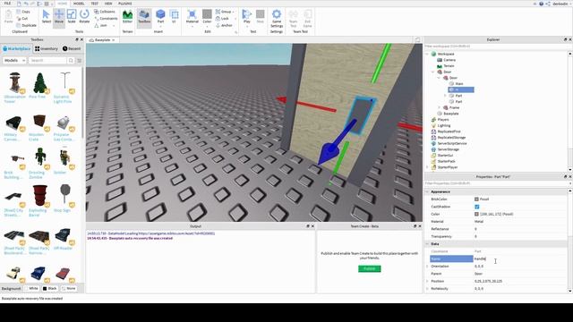Choose Black background in Toolbox
This screenshot has height=322, width=573.
pyautogui.click(x=50, y=288)
